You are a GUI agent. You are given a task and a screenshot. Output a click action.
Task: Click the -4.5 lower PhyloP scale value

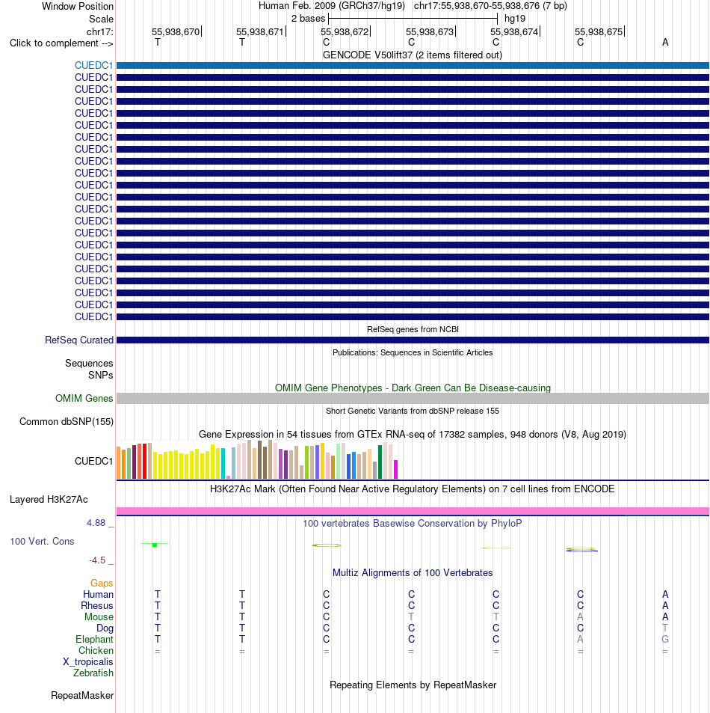pos(96,560)
